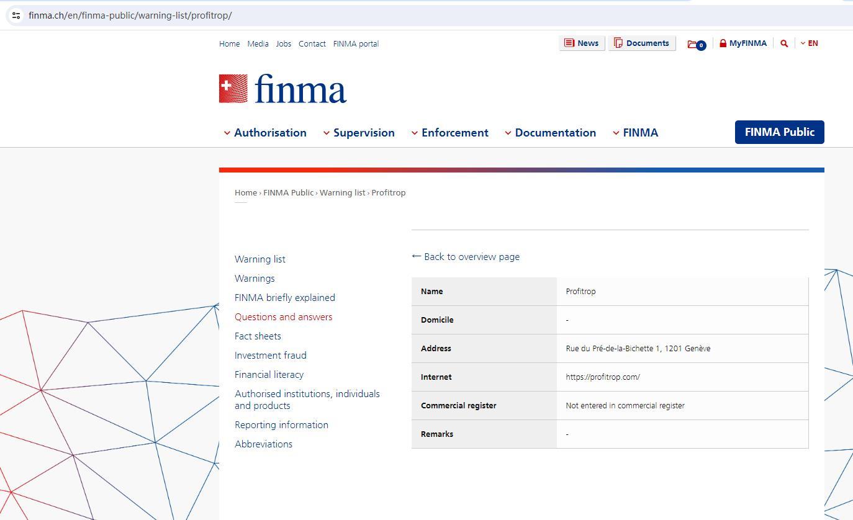
Task: Click the site info icon in address bar
Action: coord(16,15)
